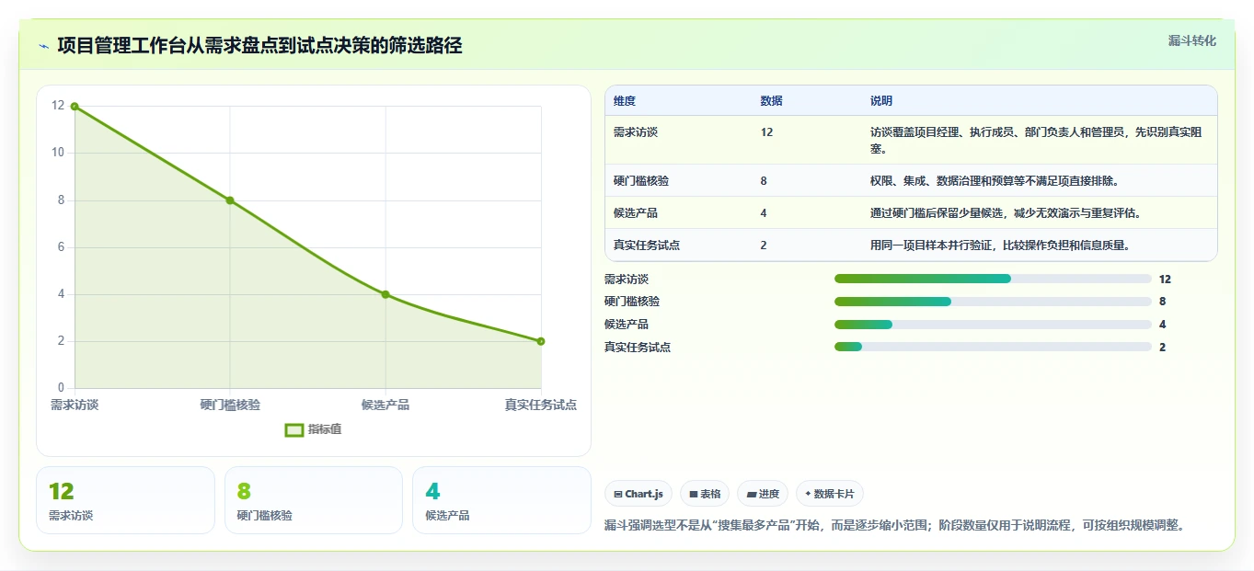Screen dimensions: 1254x571
Task: Click the Chart.js tag chip
Action: point(639,494)
